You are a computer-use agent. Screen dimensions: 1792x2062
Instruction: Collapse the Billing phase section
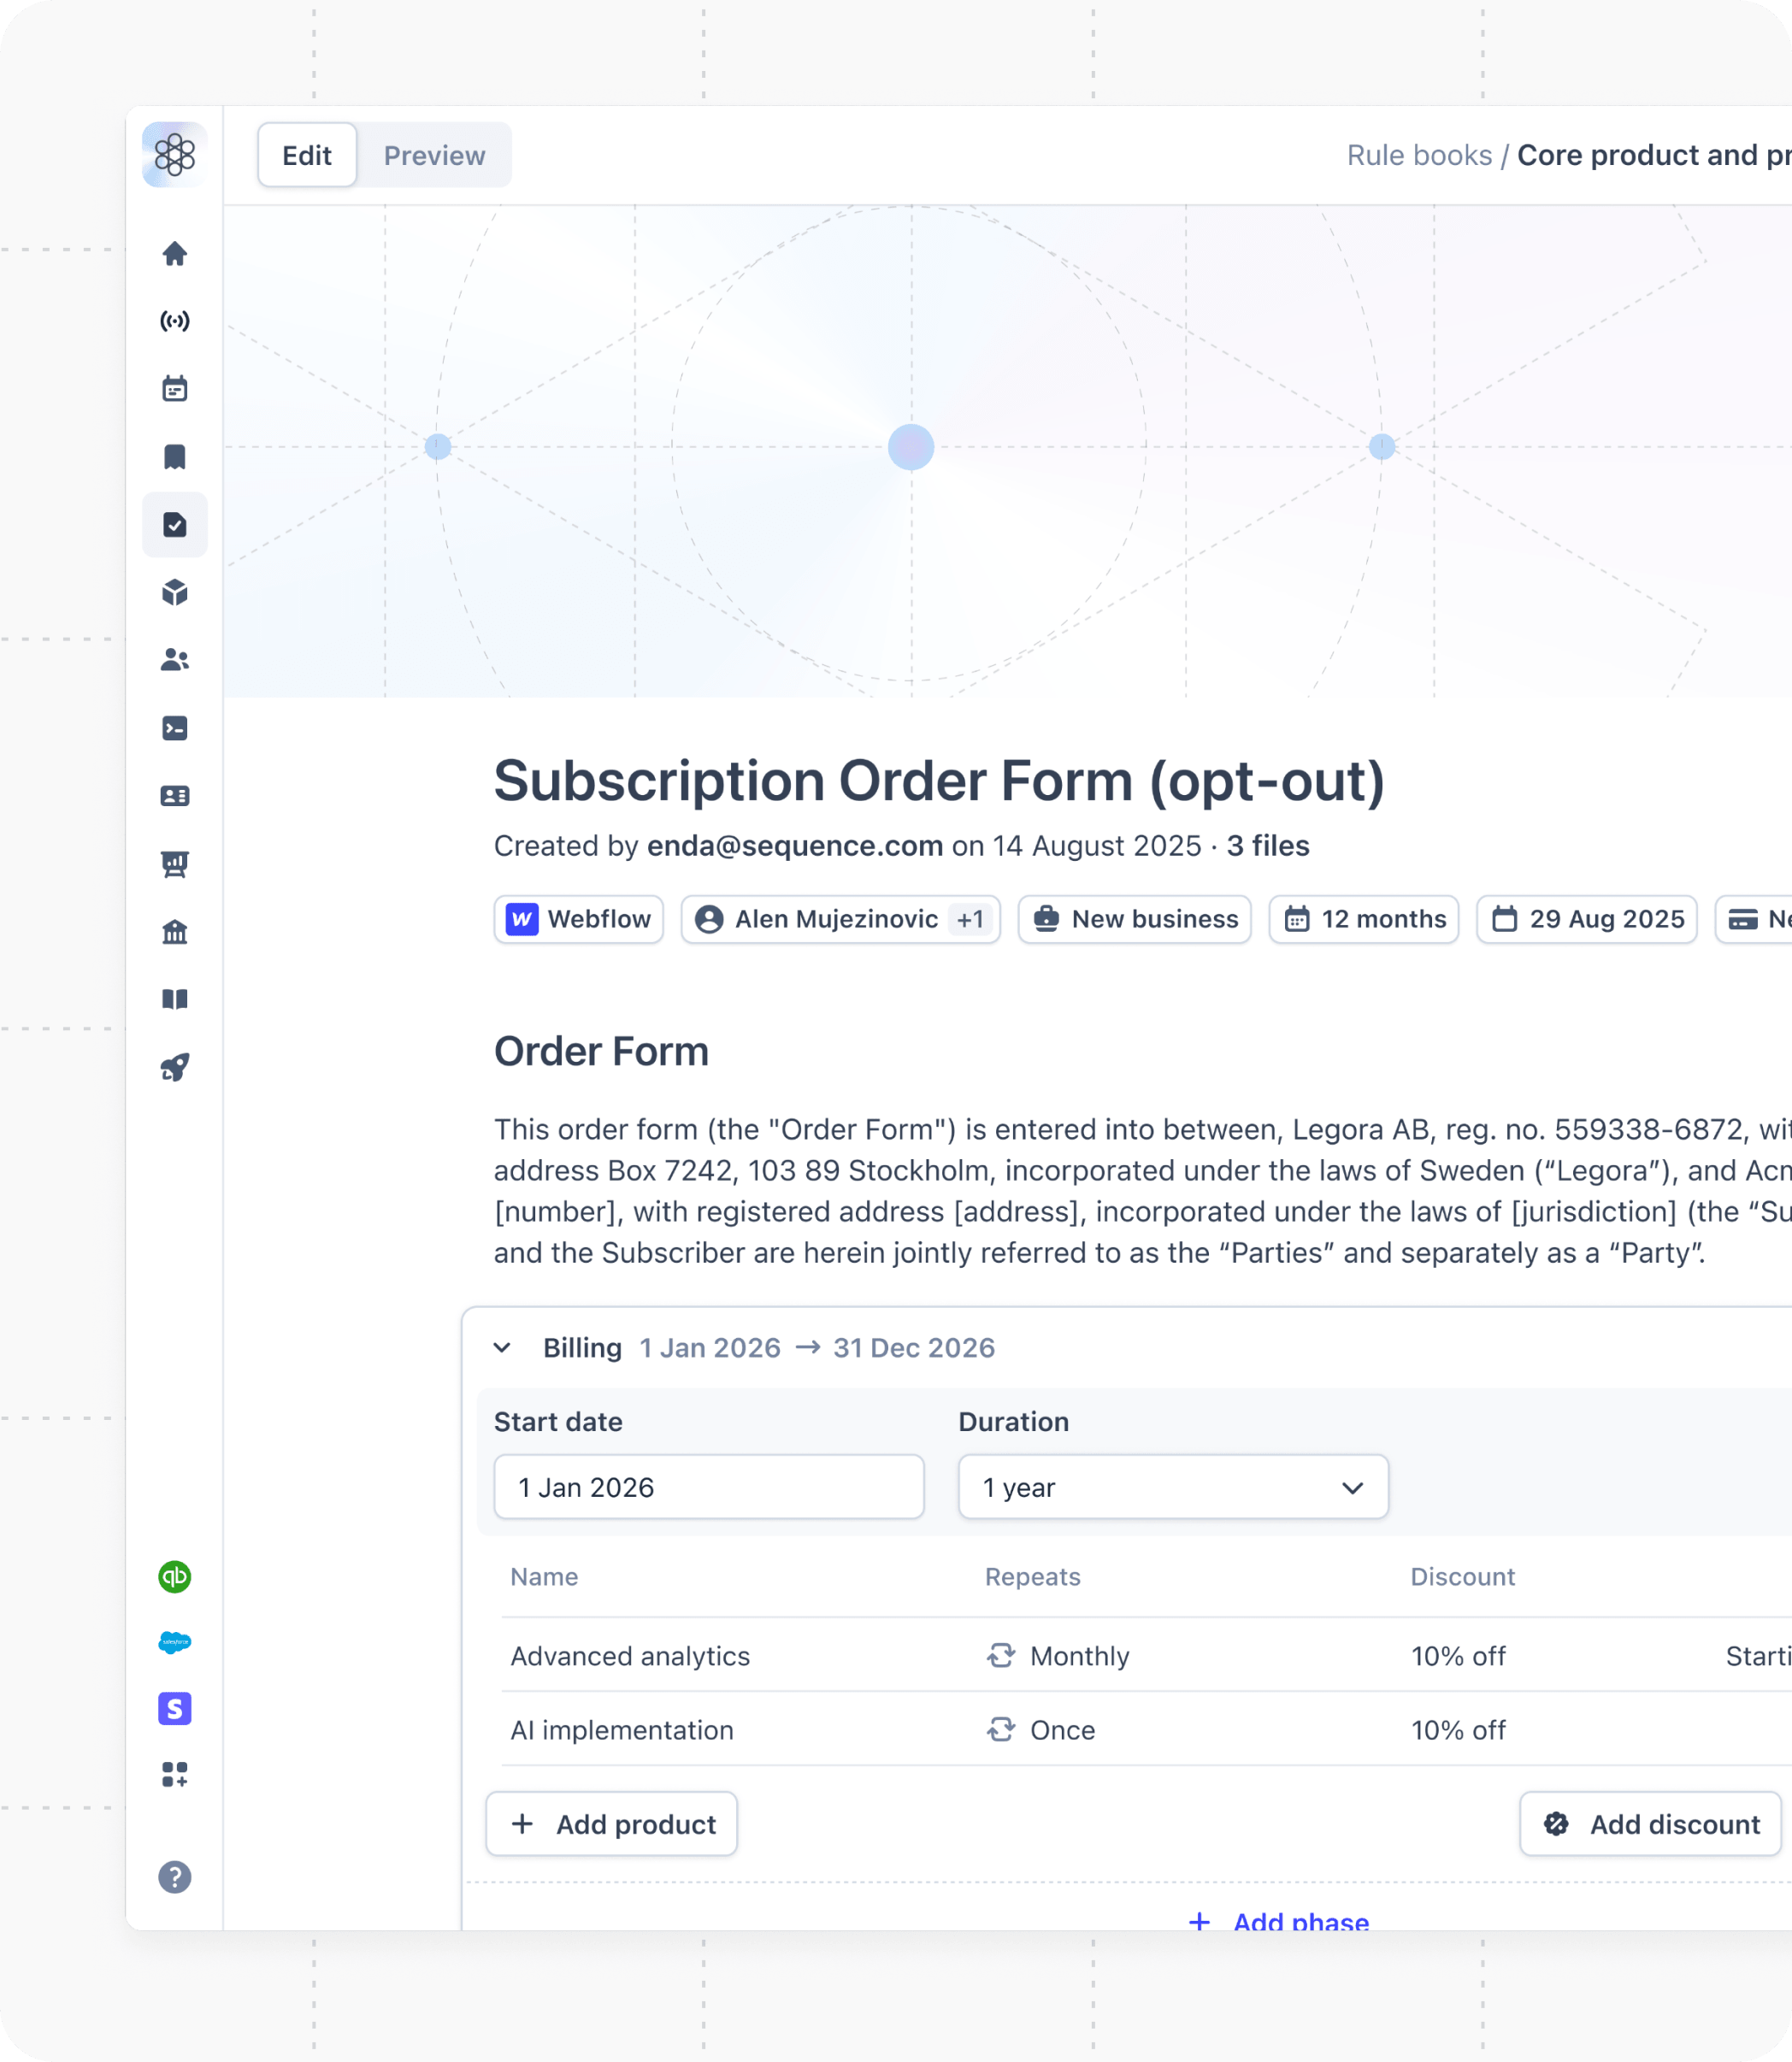[x=503, y=1348]
